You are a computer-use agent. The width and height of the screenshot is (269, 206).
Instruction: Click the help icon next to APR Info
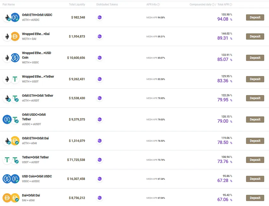tap(158, 4)
